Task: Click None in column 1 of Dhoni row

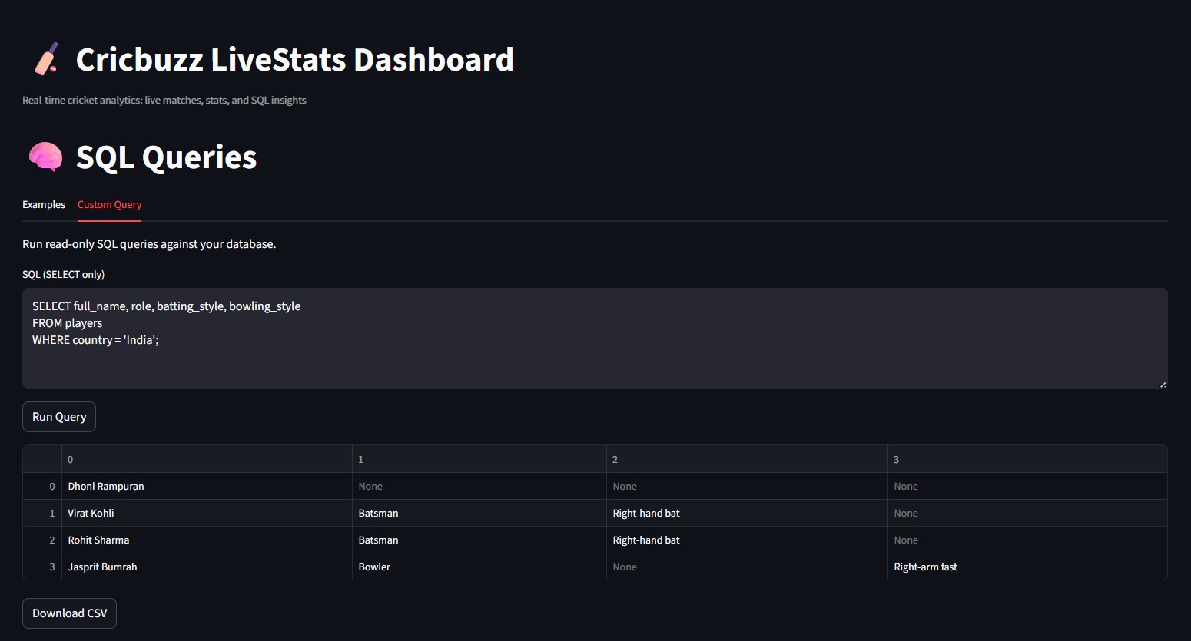Action: tap(479, 486)
